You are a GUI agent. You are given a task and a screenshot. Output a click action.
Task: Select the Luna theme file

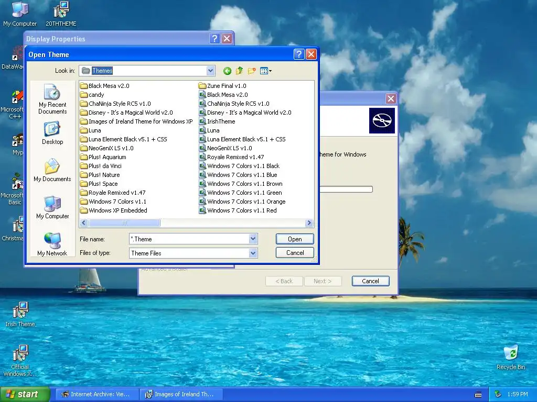209,130
